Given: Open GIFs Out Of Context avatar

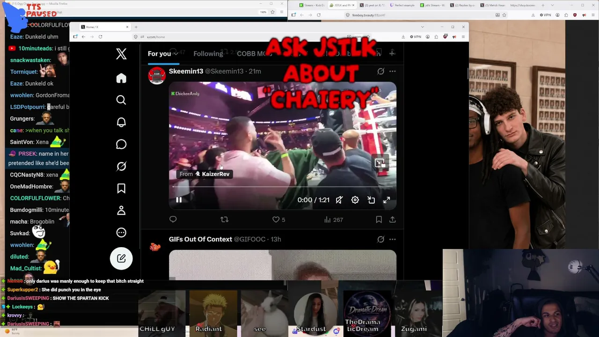Looking at the screenshot, I should pyautogui.click(x=155, y=247).
